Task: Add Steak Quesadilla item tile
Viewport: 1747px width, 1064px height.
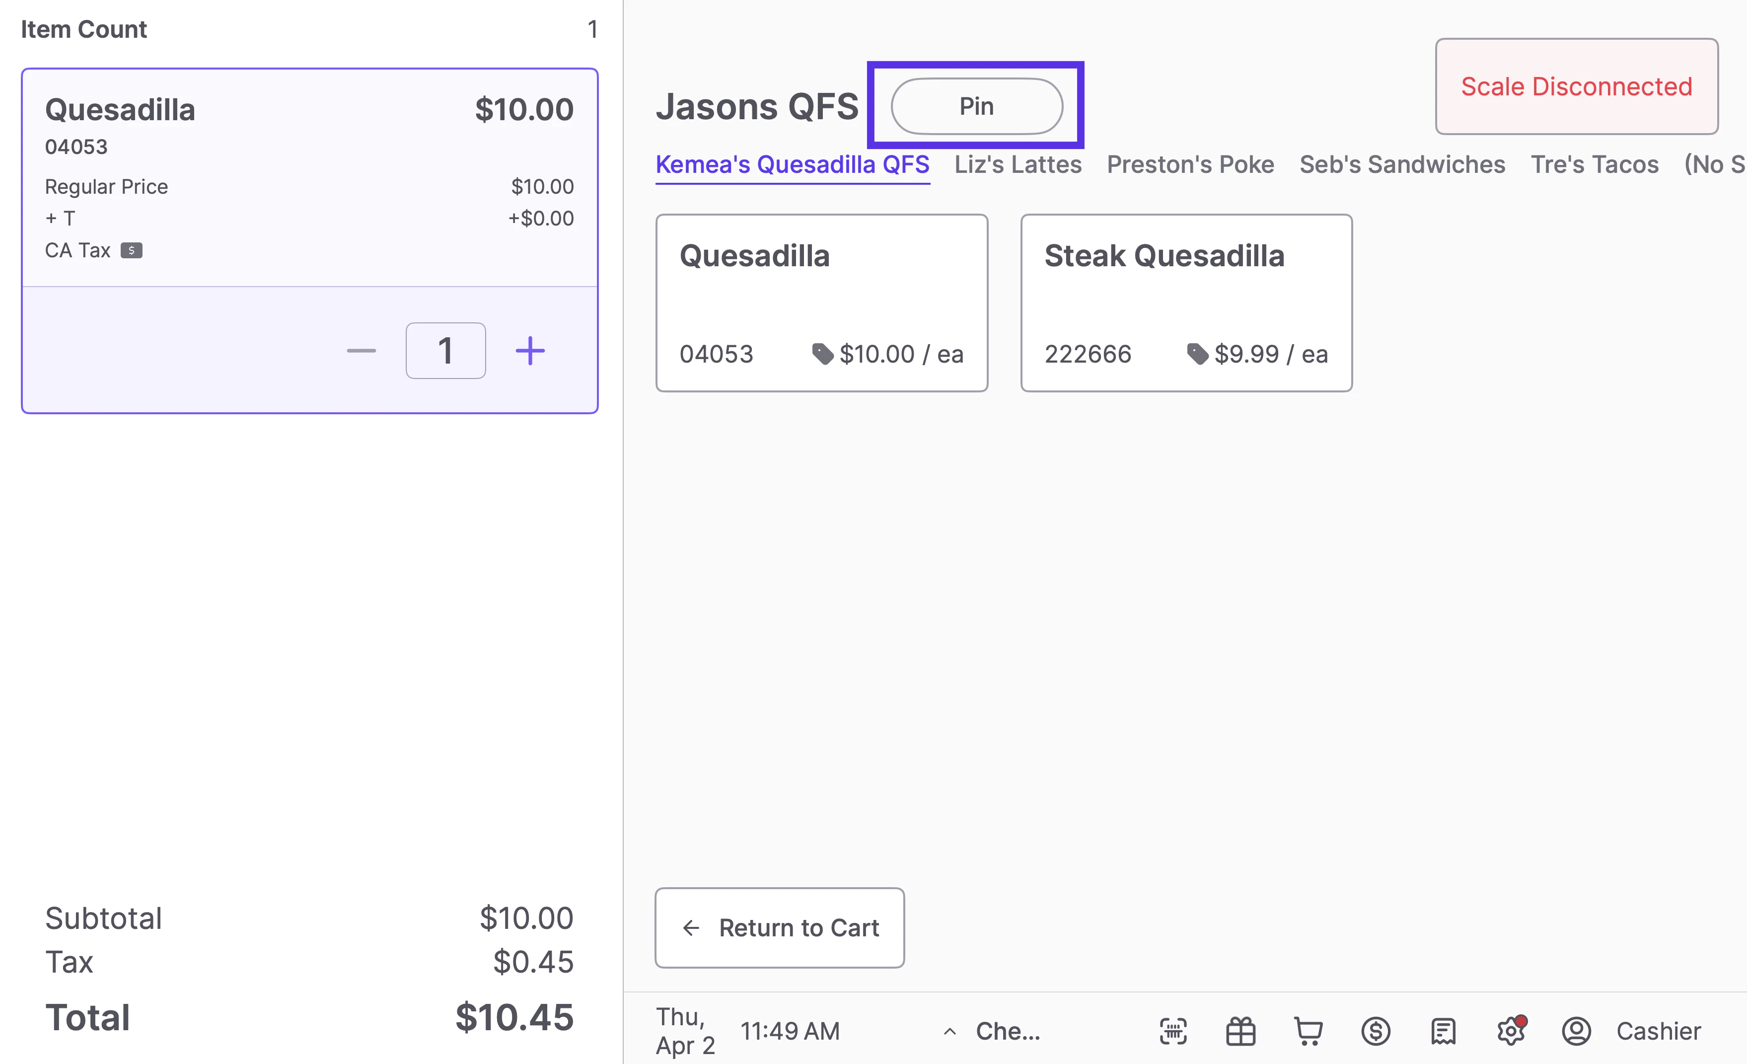Action: (1186, 303)
